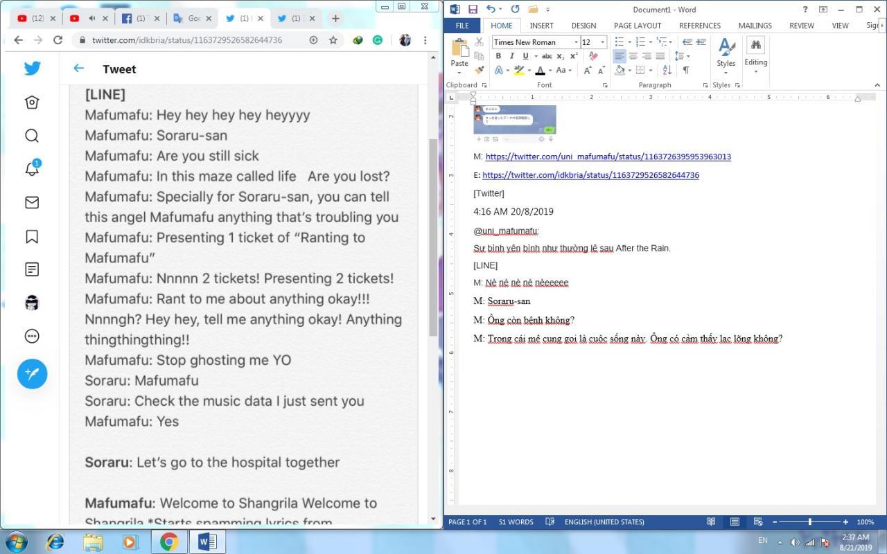
Task: Expand the font size 12 dropdown
Action: pos(602,42)
